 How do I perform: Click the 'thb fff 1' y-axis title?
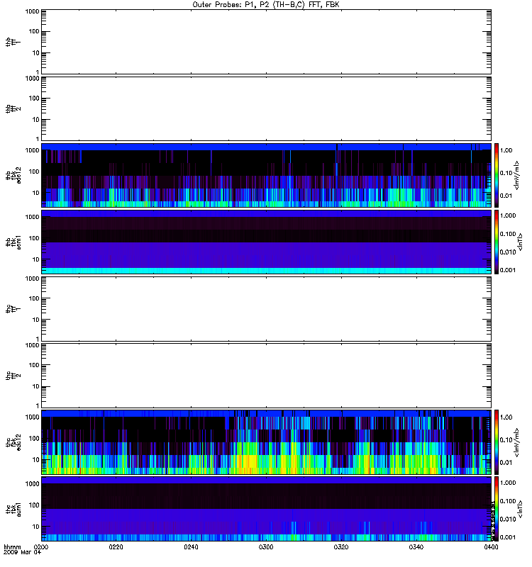pyautogui.click(x=13, y=42)
